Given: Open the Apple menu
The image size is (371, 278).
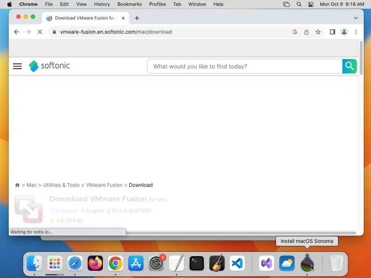Looking at the screenshot, I should pos(9,4).
